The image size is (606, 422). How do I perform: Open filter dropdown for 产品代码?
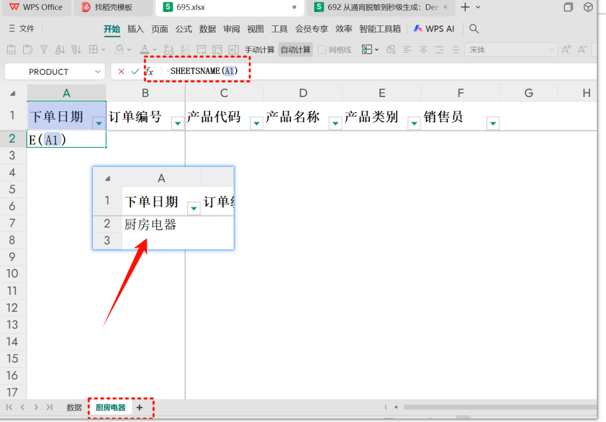pos(256,123)
